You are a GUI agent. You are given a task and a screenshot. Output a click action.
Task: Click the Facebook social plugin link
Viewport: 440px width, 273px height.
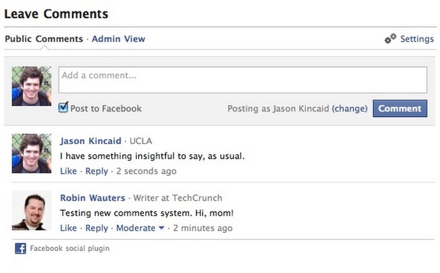(69, 249)
